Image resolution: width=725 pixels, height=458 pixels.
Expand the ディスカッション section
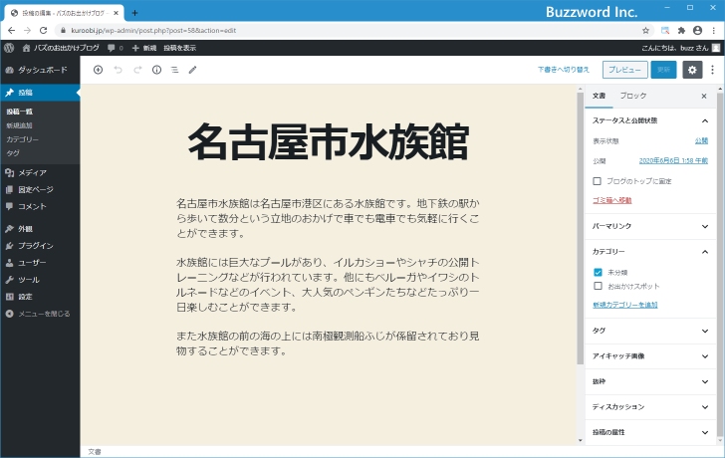tap(650, 407)
